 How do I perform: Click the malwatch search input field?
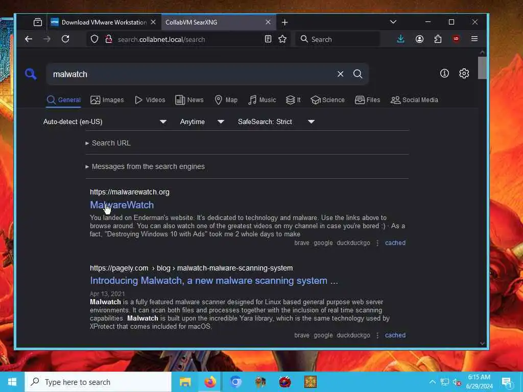tap(192, 74)
